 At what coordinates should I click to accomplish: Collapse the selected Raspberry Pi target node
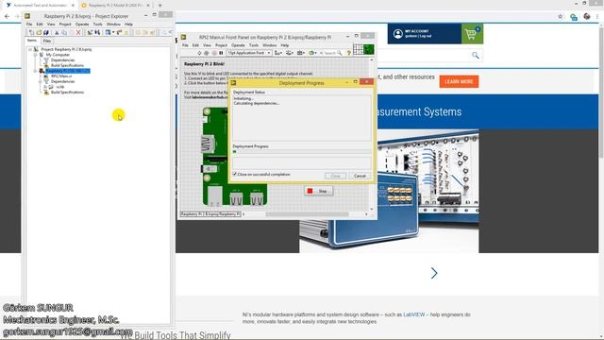[x=36, y=71]
